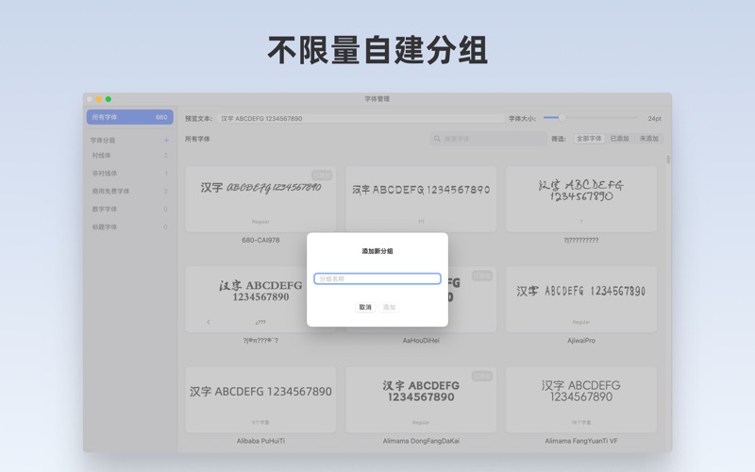Screen dimensions: 755x472
Task: Select the AjiwaiPro font preview card
Action: [581, 299]
